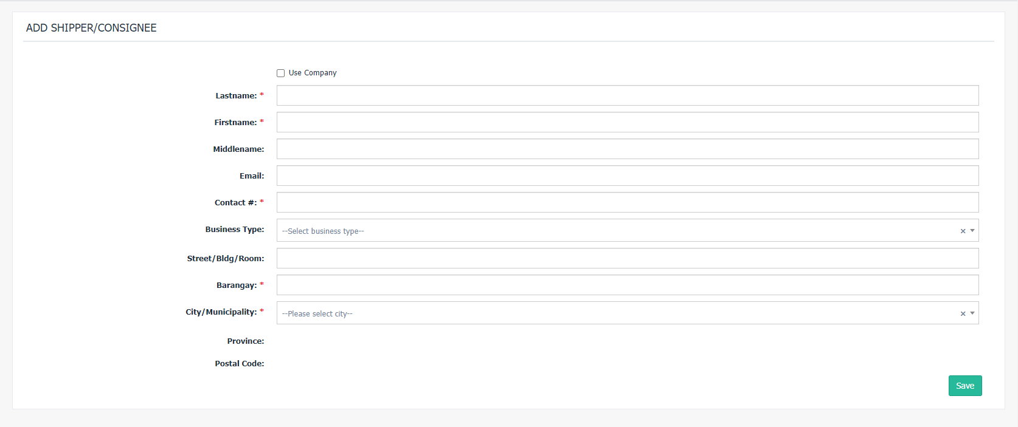
Task: Enable the Use Company checkbox
Action: tap(280, 73)
